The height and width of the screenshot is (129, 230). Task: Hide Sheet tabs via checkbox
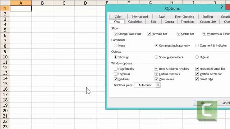[197, 79]
